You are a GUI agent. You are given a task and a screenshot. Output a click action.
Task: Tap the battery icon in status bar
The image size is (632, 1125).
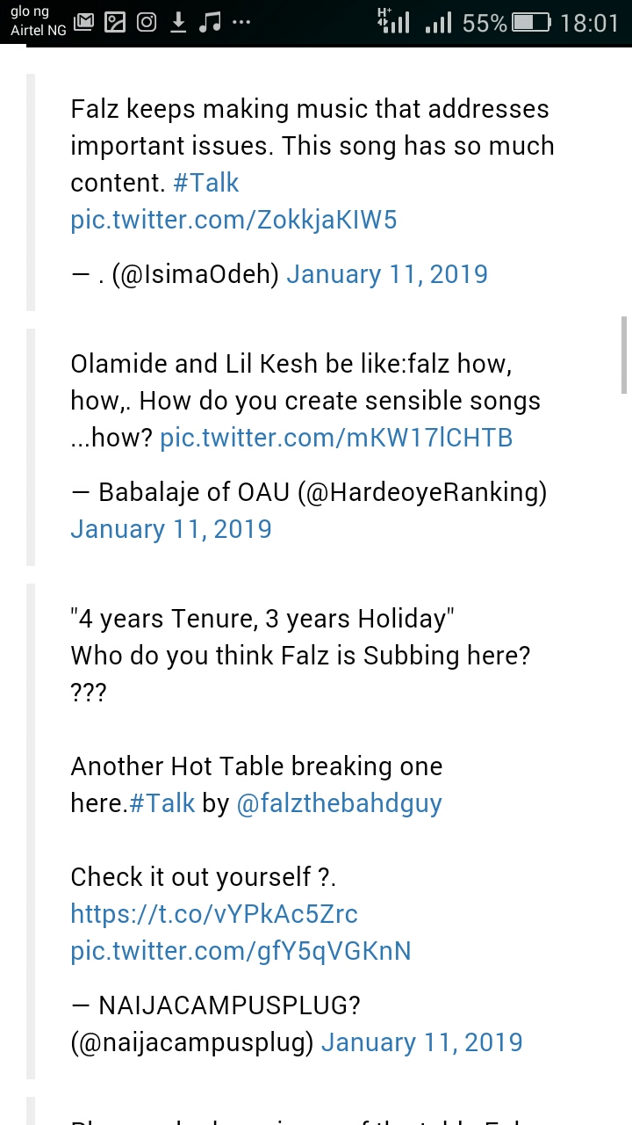pyautogui.click(x=531, y=23)
